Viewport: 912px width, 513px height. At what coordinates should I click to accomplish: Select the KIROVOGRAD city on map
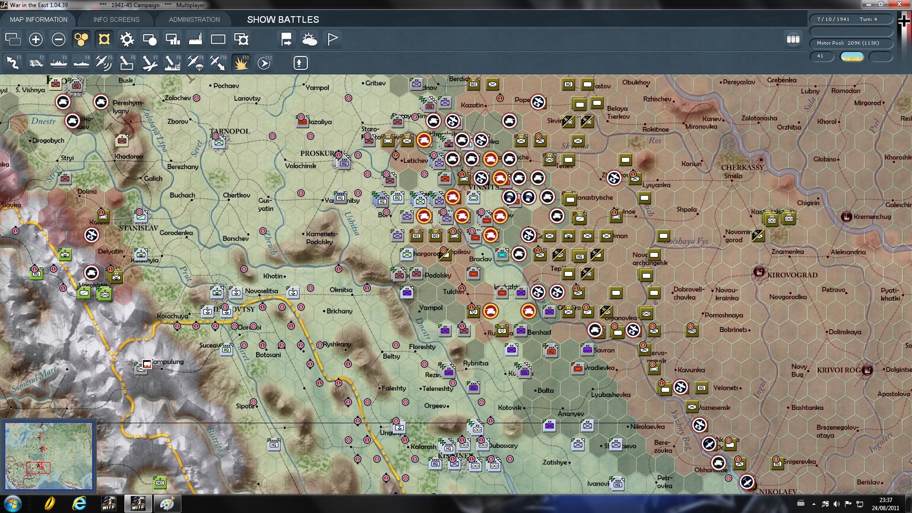tap(792, 275)
